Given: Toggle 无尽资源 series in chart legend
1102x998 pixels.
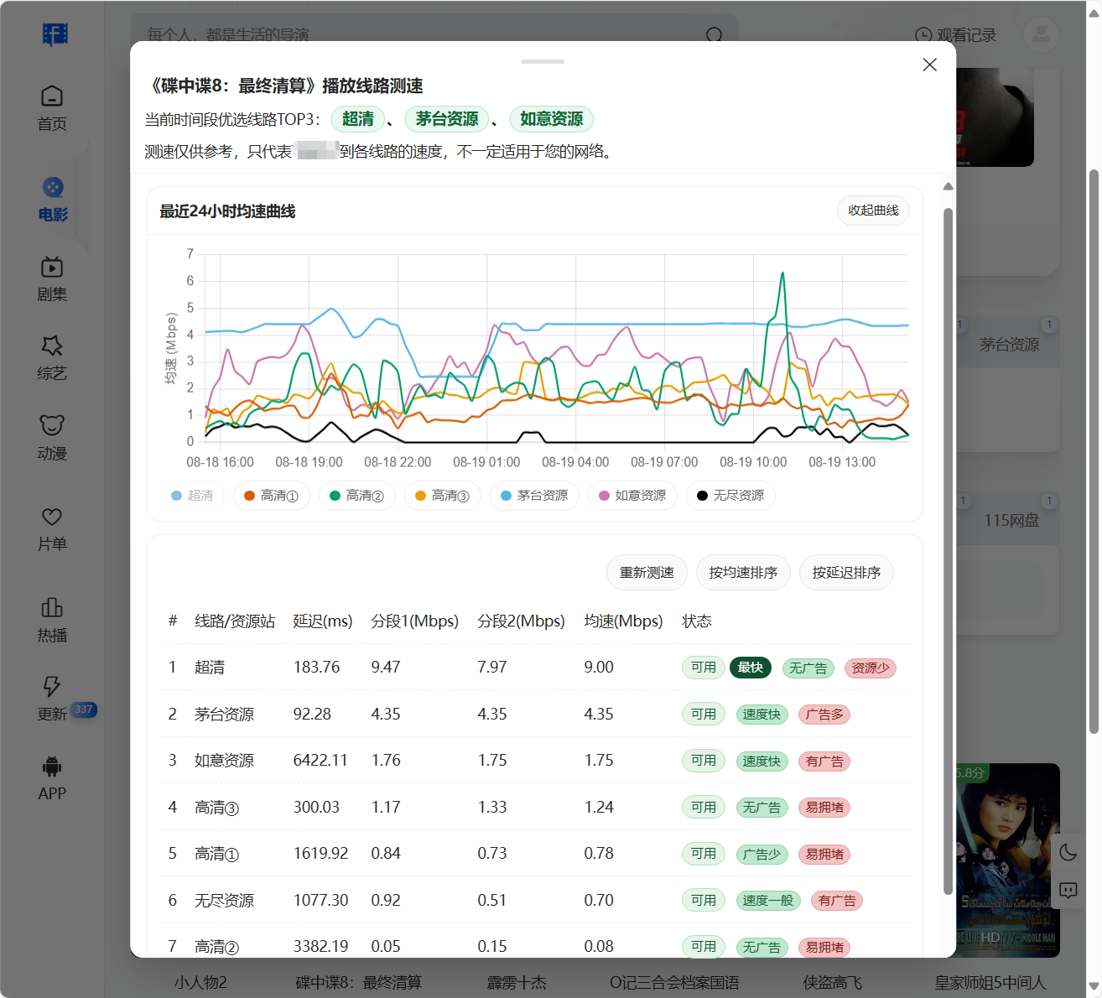Looking at the screenshot, I should (x=730, y=496).
